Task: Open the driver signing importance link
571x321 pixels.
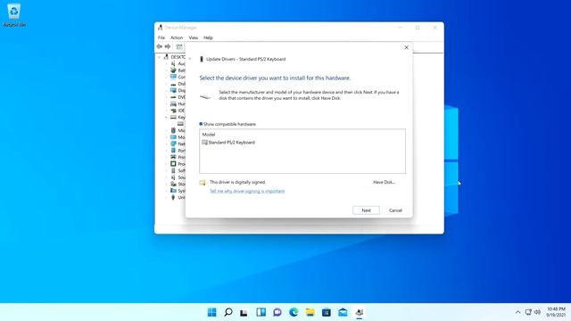Action: pyautogui.click(x=247, y=191)
